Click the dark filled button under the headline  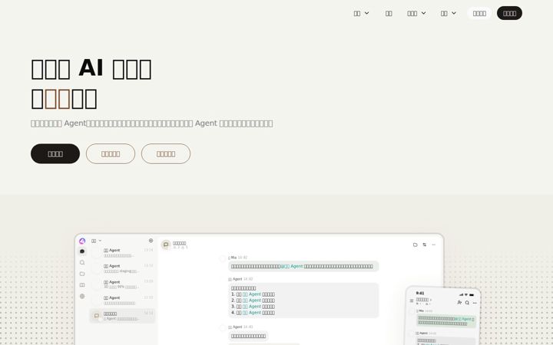point(55,154)
